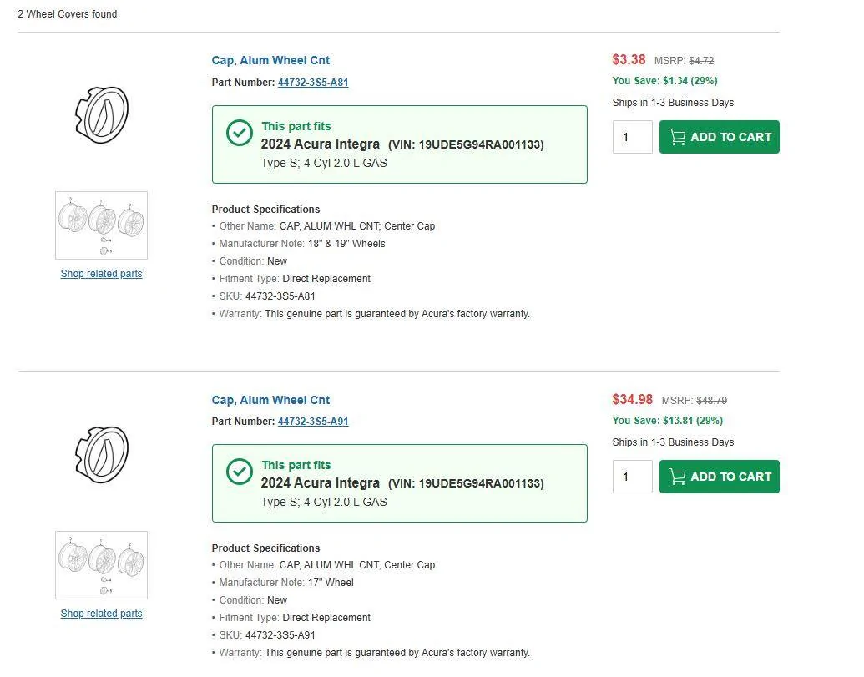Viewport: 864px width, 677px height.
Task: Click green checkmark icon in first fitment box
Action: (x=240, y=132)
